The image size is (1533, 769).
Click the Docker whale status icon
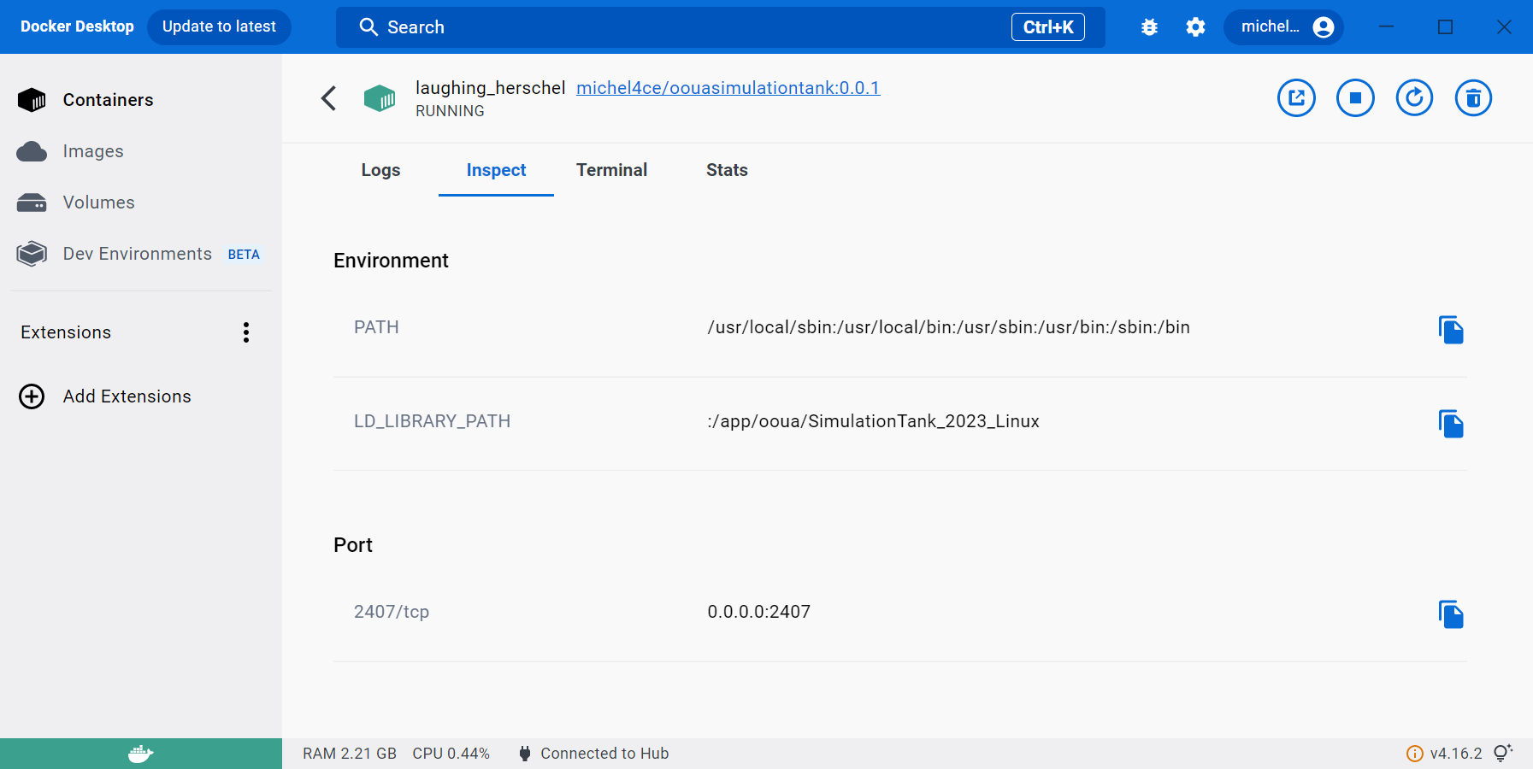[140, 754]
